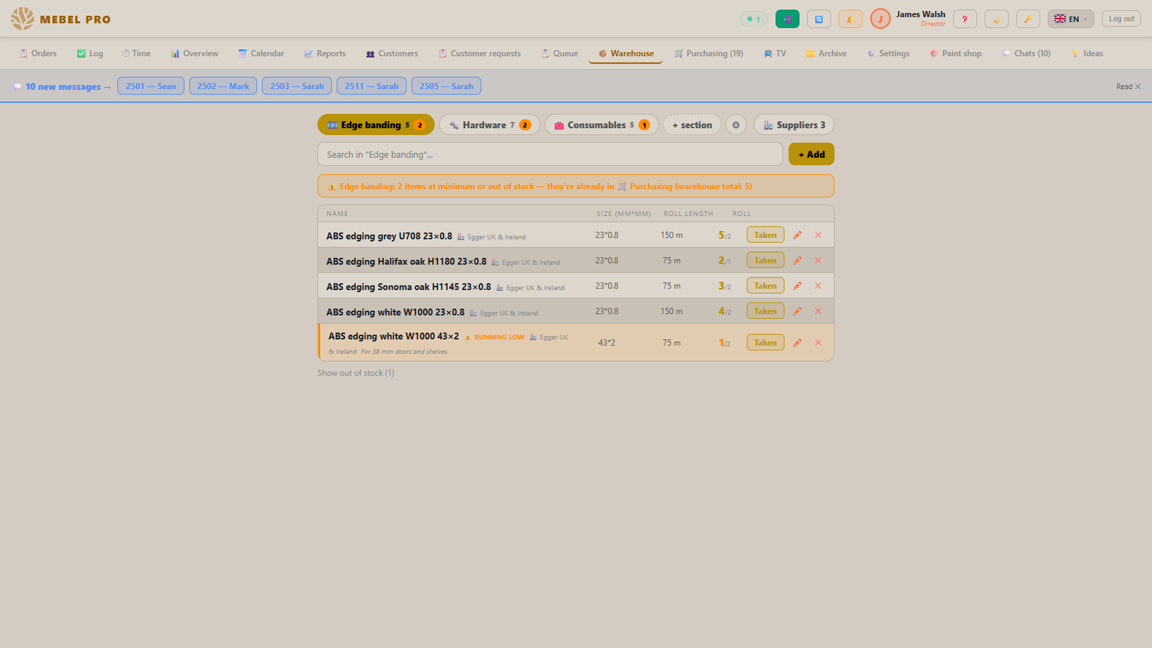Open message chip 2502 — Mark
This screenshot has height=648, width=1152.
(x=224, y=86)
